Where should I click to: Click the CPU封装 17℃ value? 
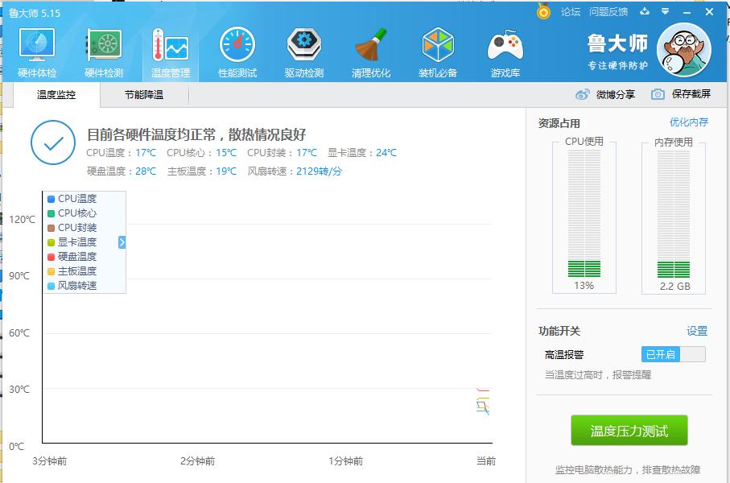pos(307,153)
